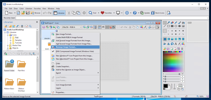
Task: Click the Browse button
Action: (x=35, y=13)
